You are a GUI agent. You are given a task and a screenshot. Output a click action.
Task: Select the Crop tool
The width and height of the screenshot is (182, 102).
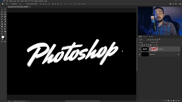coord(2,14)
